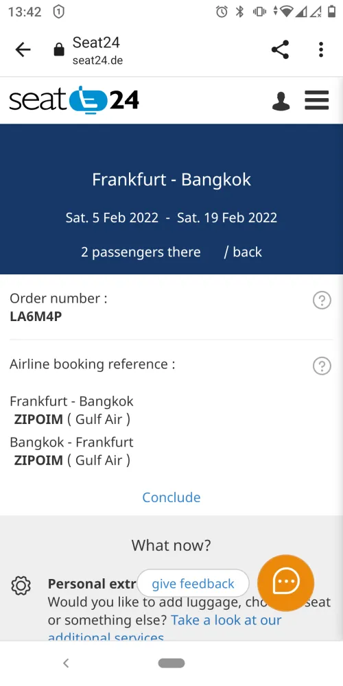Show help for Order number
Image resolution: width=343 pixels, height=686 pixels.
pos(322,300)
